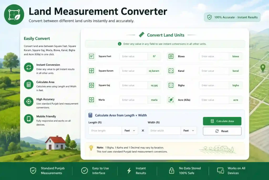Click the "Width (ft)" label
This screenshot has width=269, height=180.
153,122
